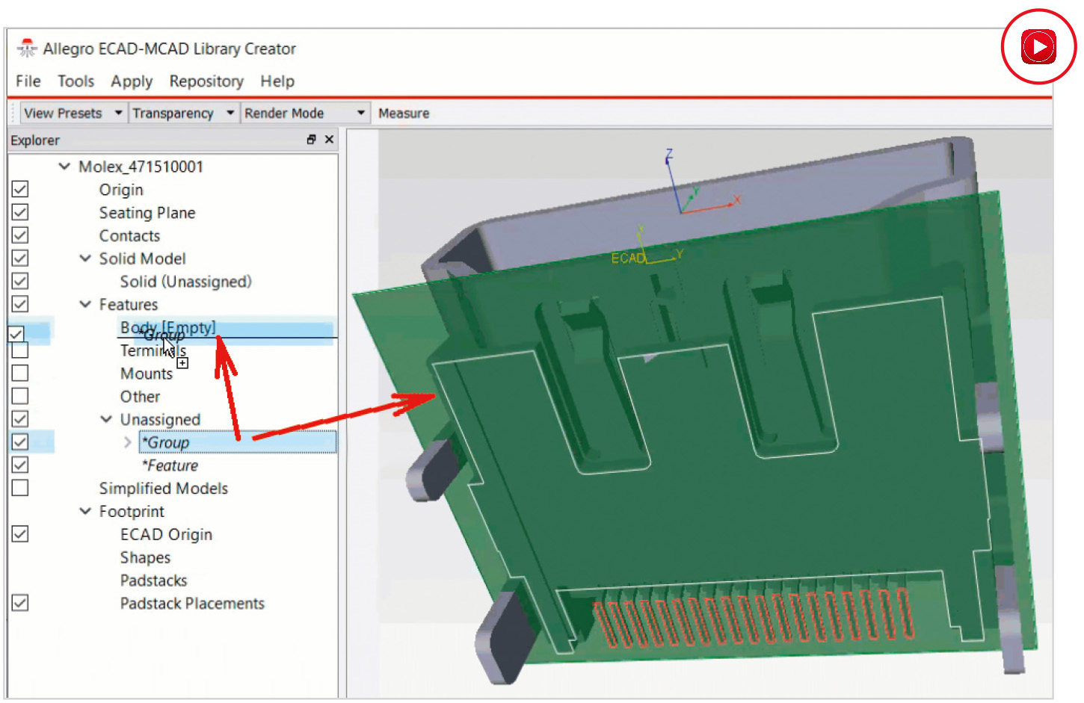Click the Measure toolbar button
Viewport: 1084px width, 703px height.
[x=404, y=113]
